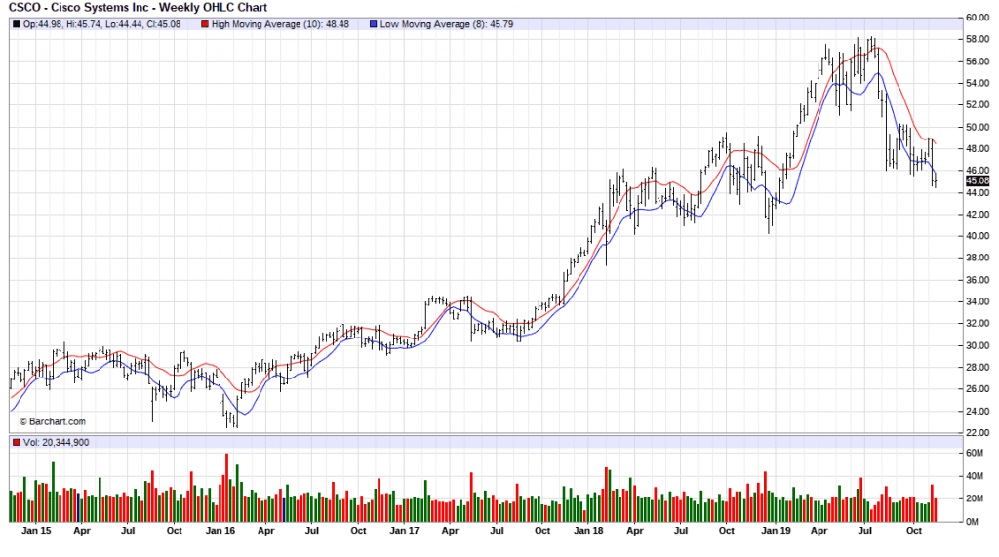The width and height of the screenshot is (999, 557).
Task: Click the 45.08 current price tag
Action: [978, 180]
